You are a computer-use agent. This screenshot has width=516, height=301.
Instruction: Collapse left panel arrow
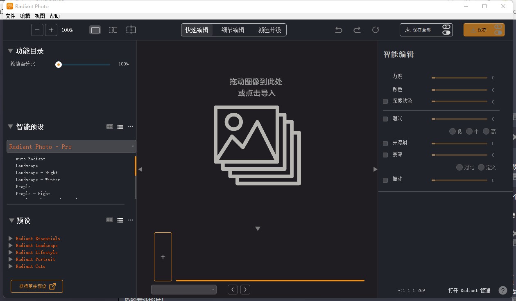coord(140,169)
